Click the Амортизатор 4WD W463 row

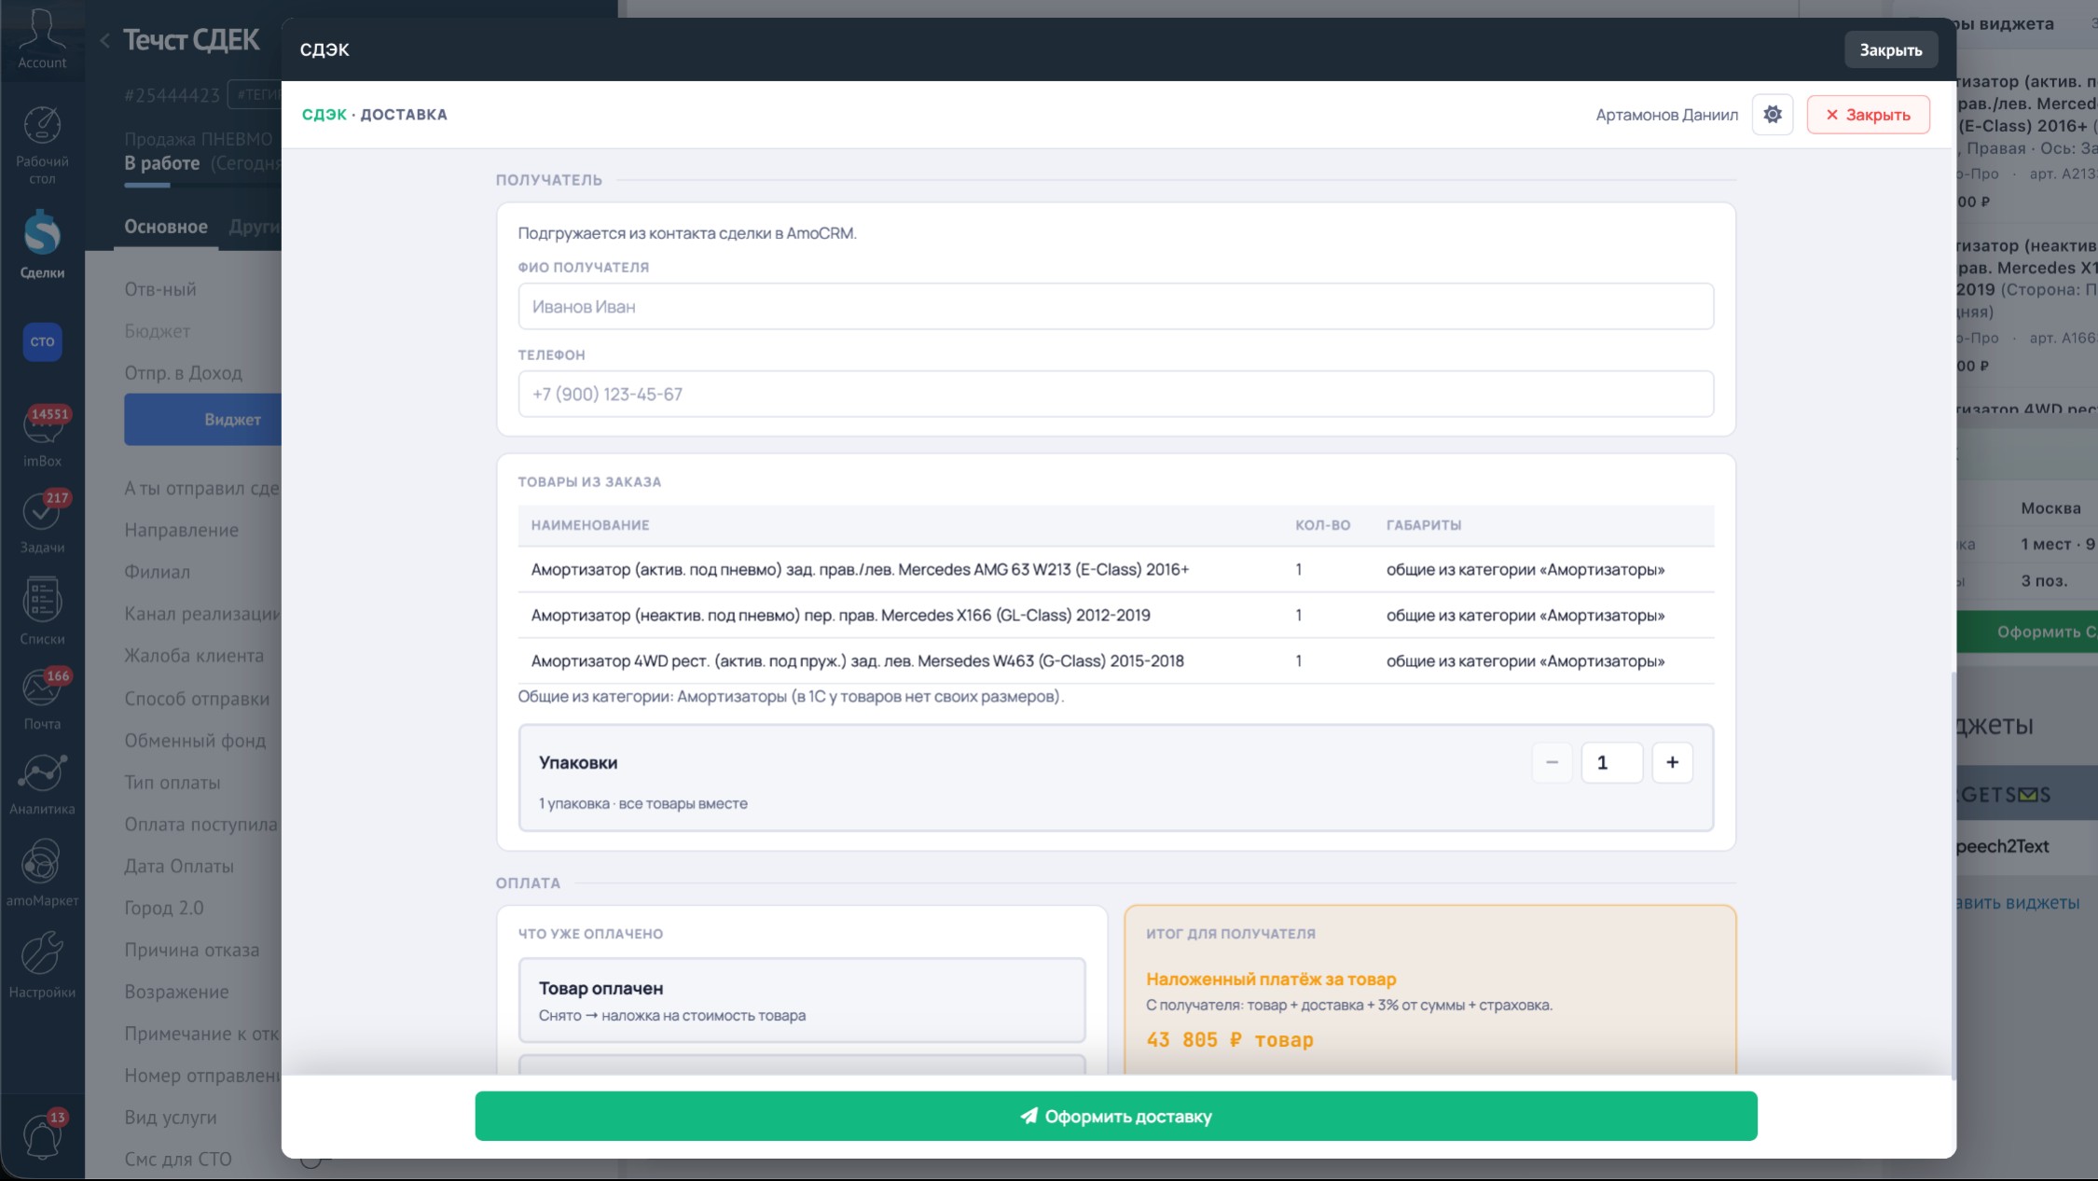click(1115, 660)
